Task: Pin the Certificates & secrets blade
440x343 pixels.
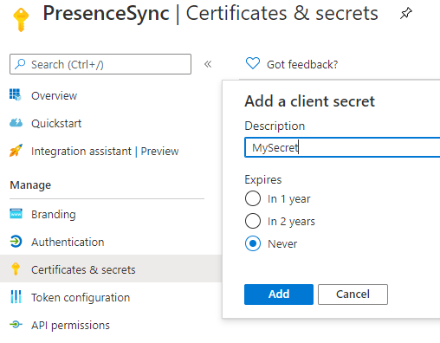Action: (405, 13)
